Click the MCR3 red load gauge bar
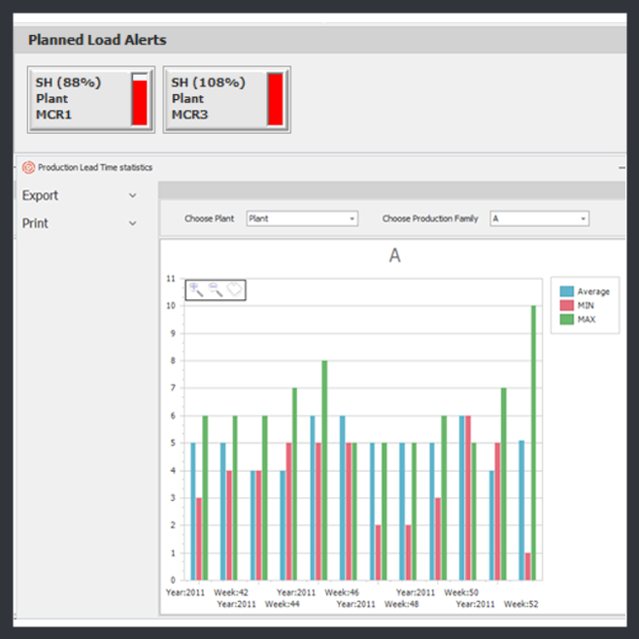The height and width of the screenshot is (639, 639). 275,99
